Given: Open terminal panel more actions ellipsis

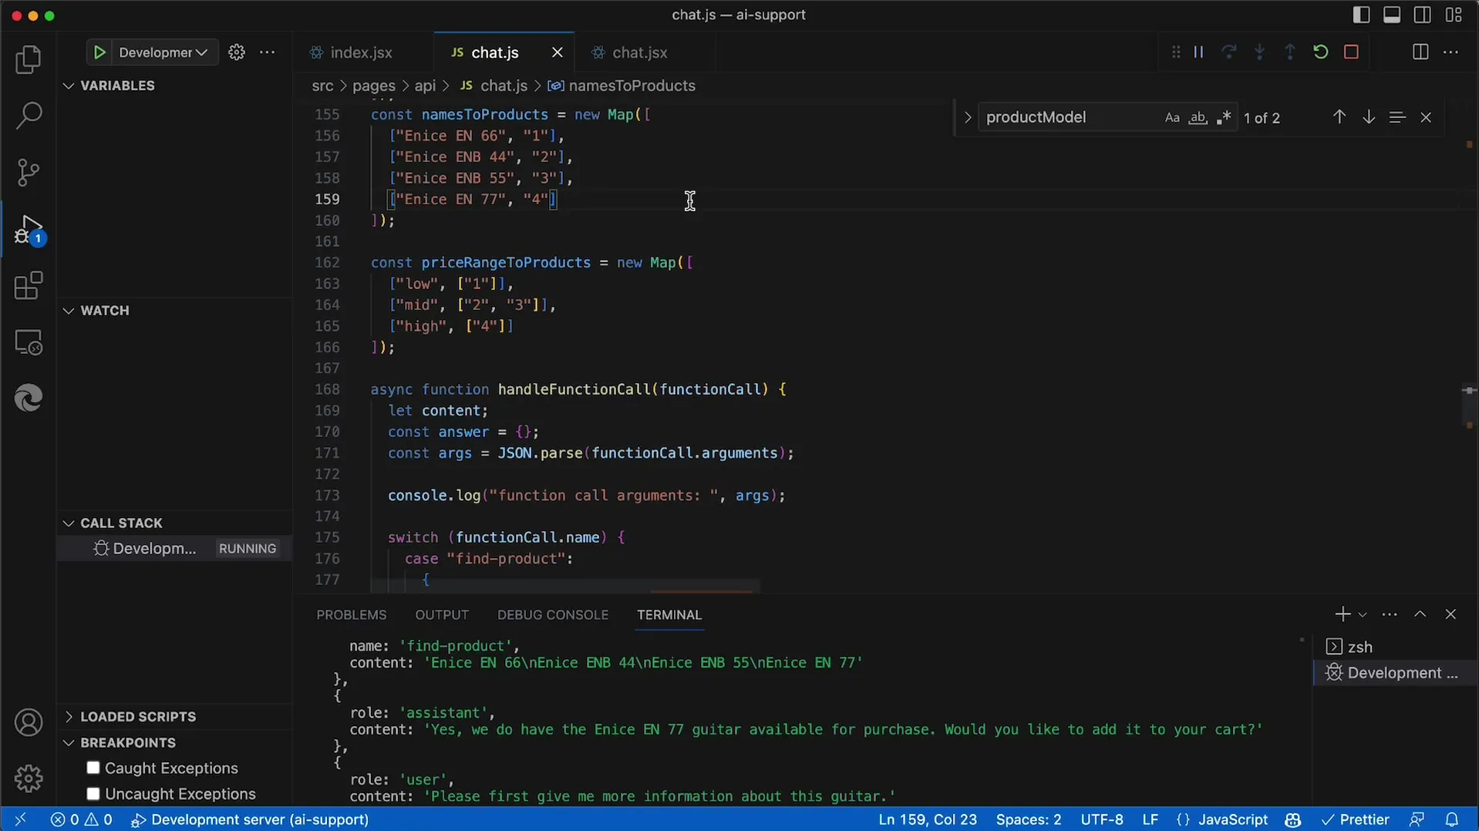Looking at the screenshot, I should pos(1390,614).
